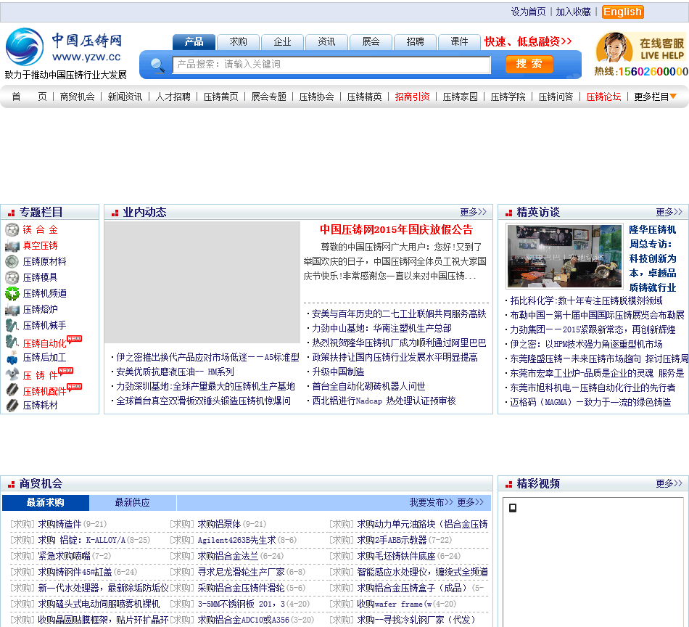
Task: Open 压铸黄页 in the navigation bar
Action: click(221, 97)
